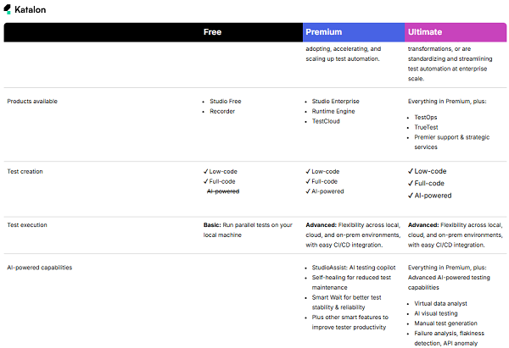Click TrueTest in Ultimate products list
Image resolution: width=509 pixels, height=348 pixels.
(426, 127)
